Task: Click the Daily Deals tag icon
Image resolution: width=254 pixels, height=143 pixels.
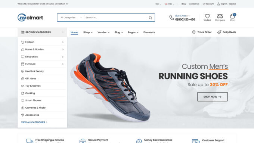Action: 219,32
